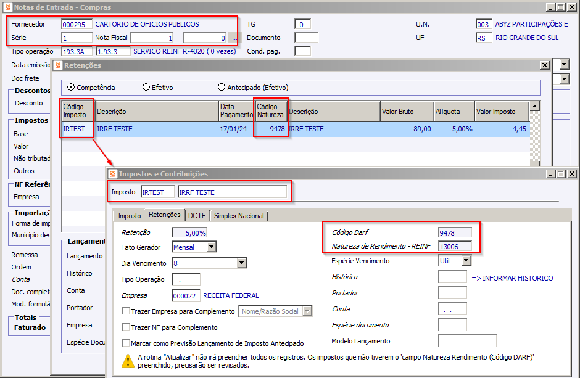Click the Imposto code IRTEST field
Image resolution: width=580 pixels, height=378 pixels.
(157, 192)
